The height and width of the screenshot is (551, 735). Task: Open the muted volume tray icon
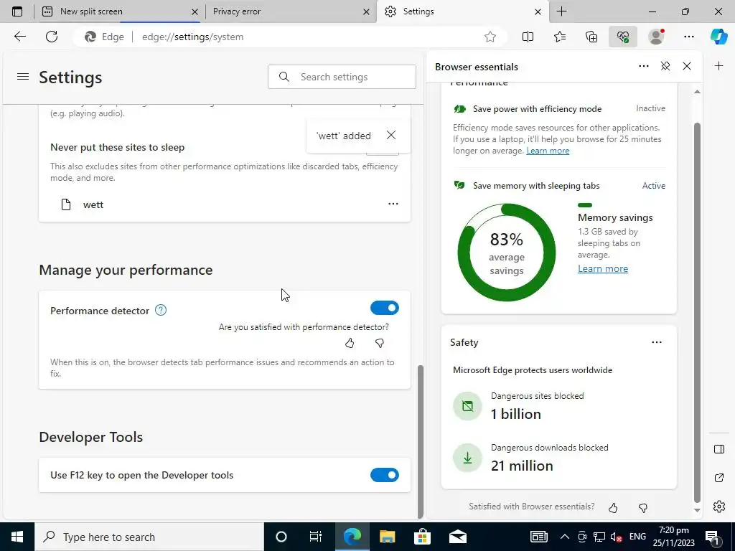(x=616, y=537)
